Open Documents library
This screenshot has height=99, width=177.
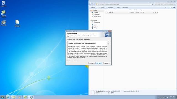pyautogui.click(x=97, y=22)
